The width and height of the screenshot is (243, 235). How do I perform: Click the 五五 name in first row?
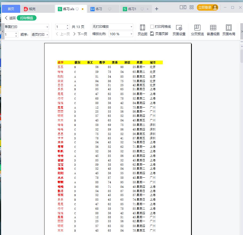tap(60, 67)
